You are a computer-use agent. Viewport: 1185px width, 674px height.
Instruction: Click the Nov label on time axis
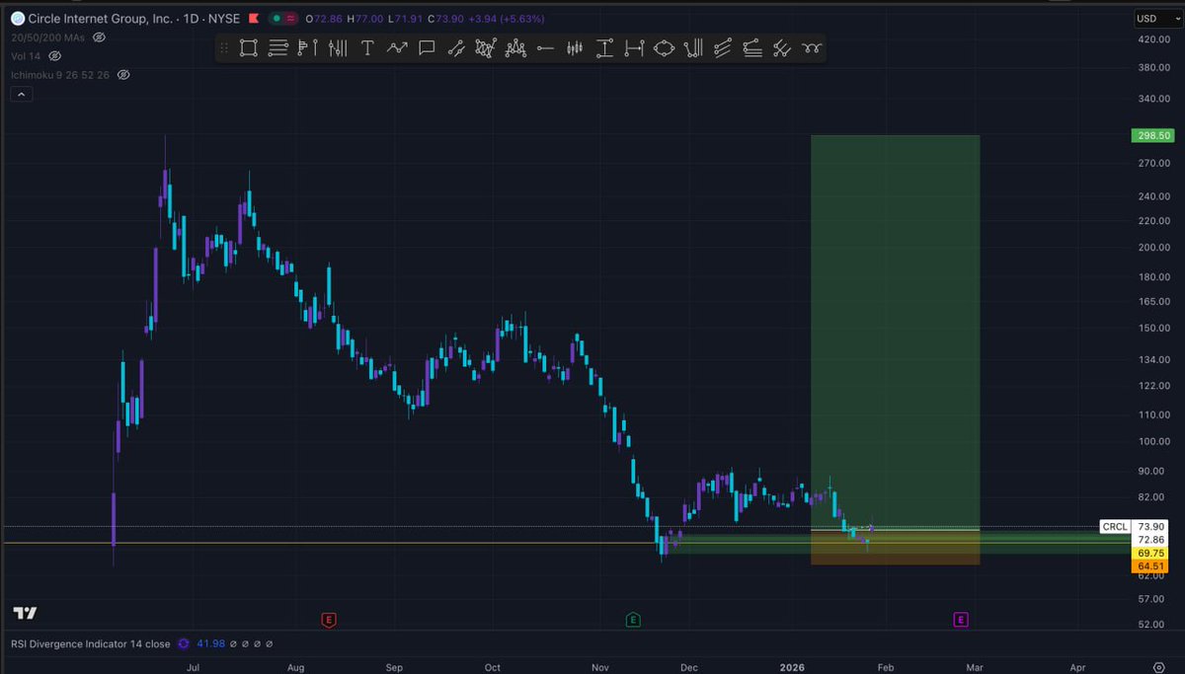[599, 667]
